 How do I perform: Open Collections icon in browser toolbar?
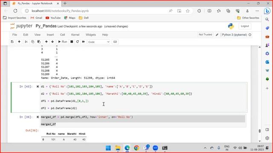point(228,11)
